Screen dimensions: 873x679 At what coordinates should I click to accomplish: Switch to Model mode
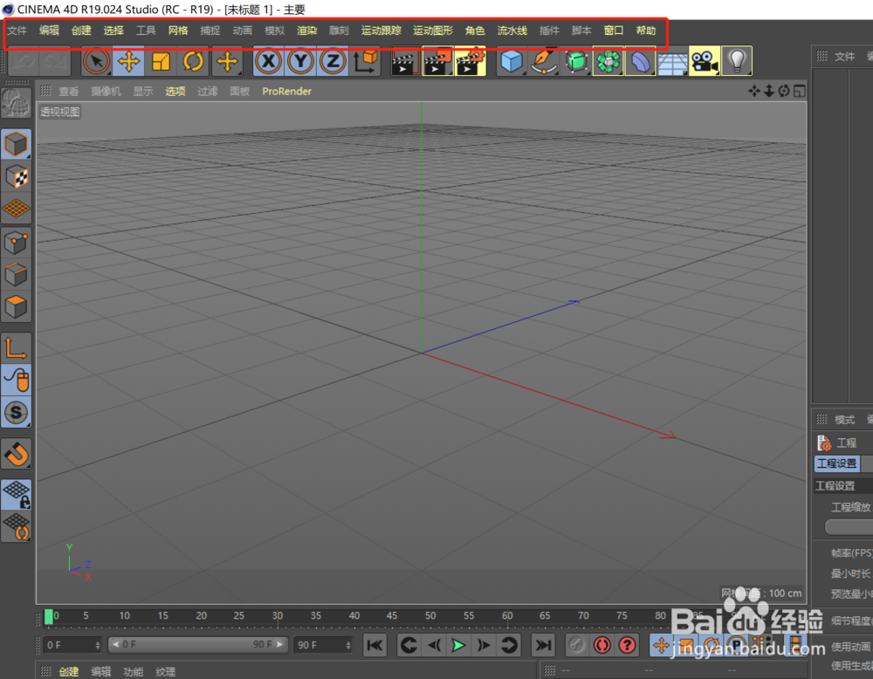16,144
